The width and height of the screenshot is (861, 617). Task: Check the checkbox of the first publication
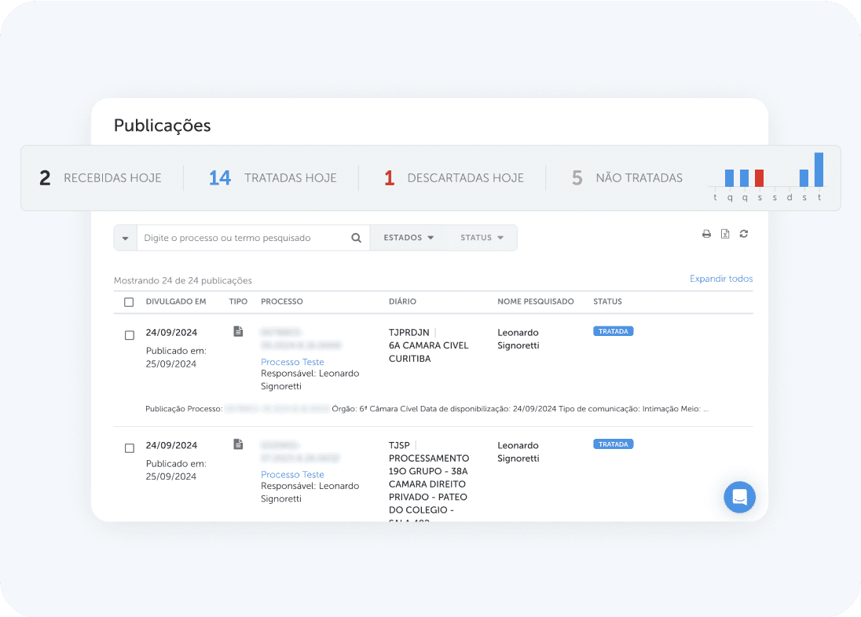(x=130, y=334)
